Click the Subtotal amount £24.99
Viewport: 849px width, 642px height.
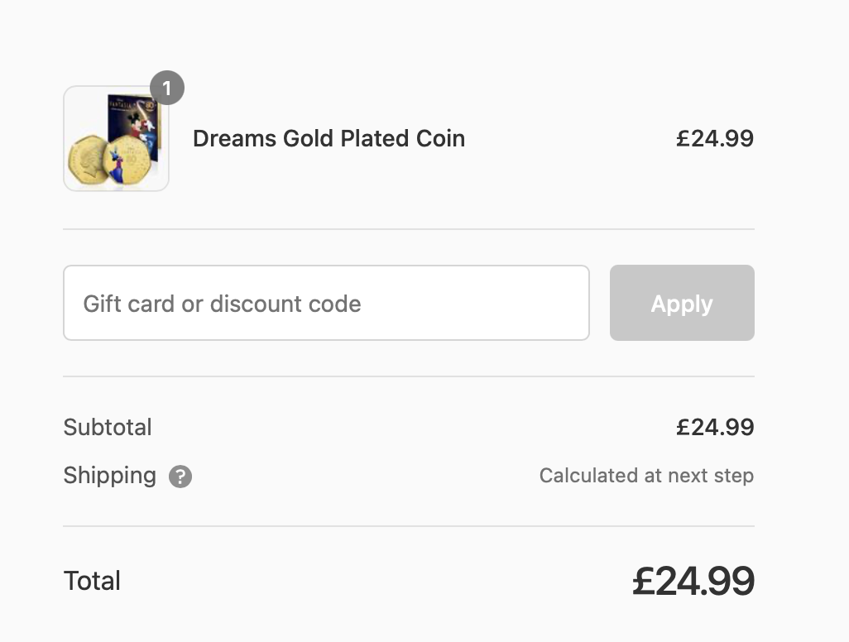[x=715, y=427]
